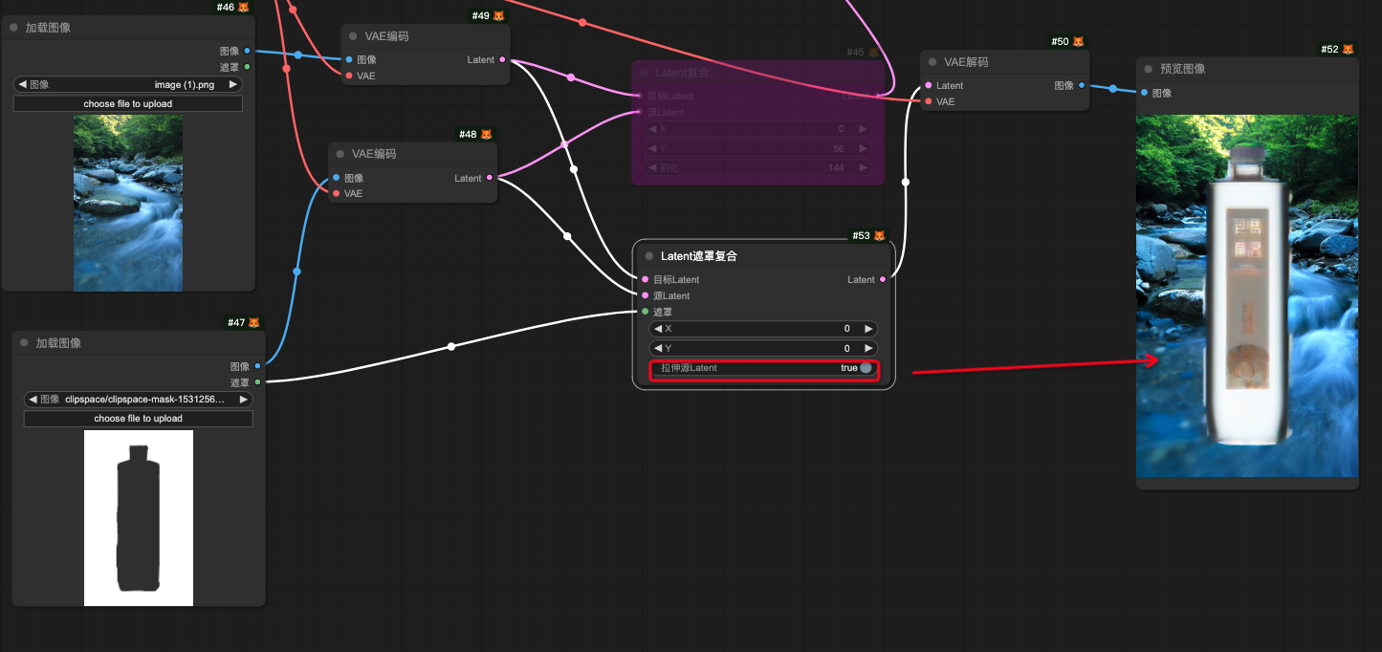Viewport: 1382px width, 652px height.
Task: Collapse the bypassed Latent复合 node title dot
Action: [x=644, y=73]
